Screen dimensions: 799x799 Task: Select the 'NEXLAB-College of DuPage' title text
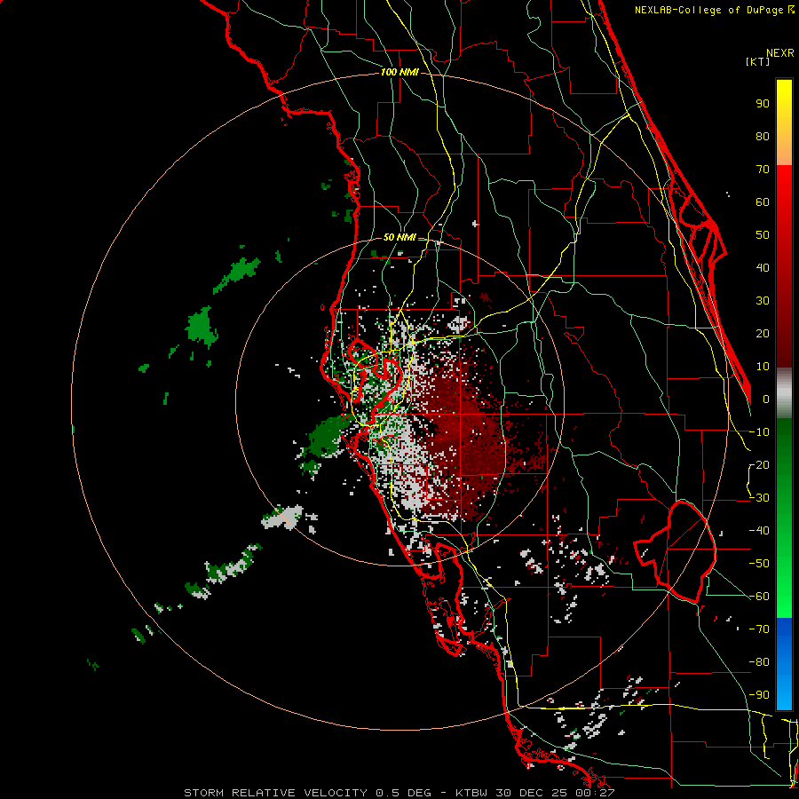click(710, 10)
